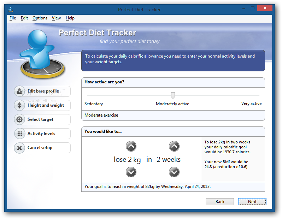Click the new BMI 24.8 text
The image size is (282, 219).
click(x=226, y=164)
